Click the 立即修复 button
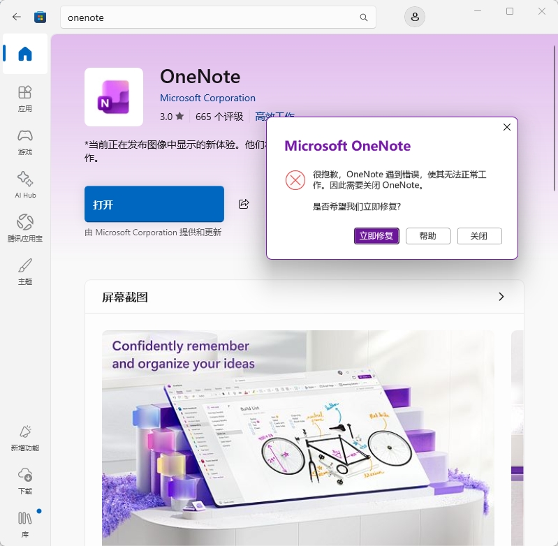This screenshot has height=546, width=558. [376, 236]
